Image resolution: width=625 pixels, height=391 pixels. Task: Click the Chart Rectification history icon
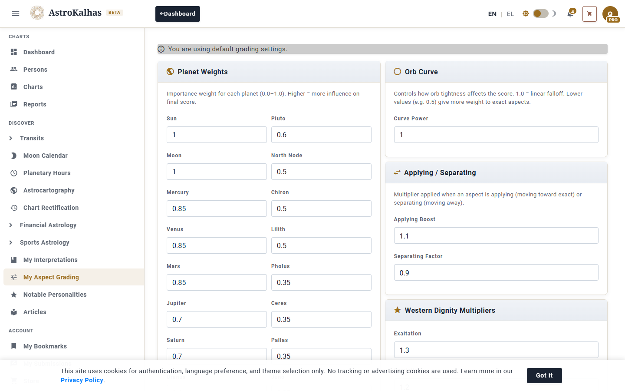click(14, 208)
